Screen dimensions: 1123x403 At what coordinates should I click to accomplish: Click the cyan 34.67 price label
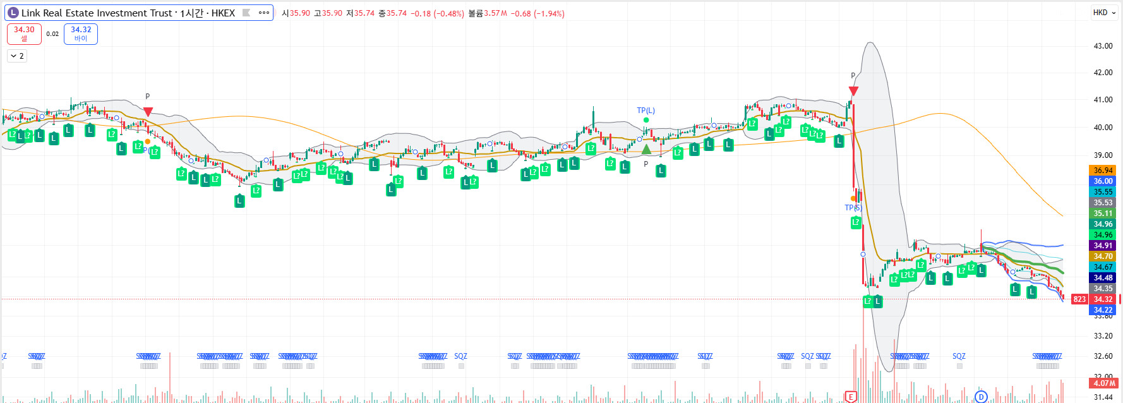[1103, 267]
